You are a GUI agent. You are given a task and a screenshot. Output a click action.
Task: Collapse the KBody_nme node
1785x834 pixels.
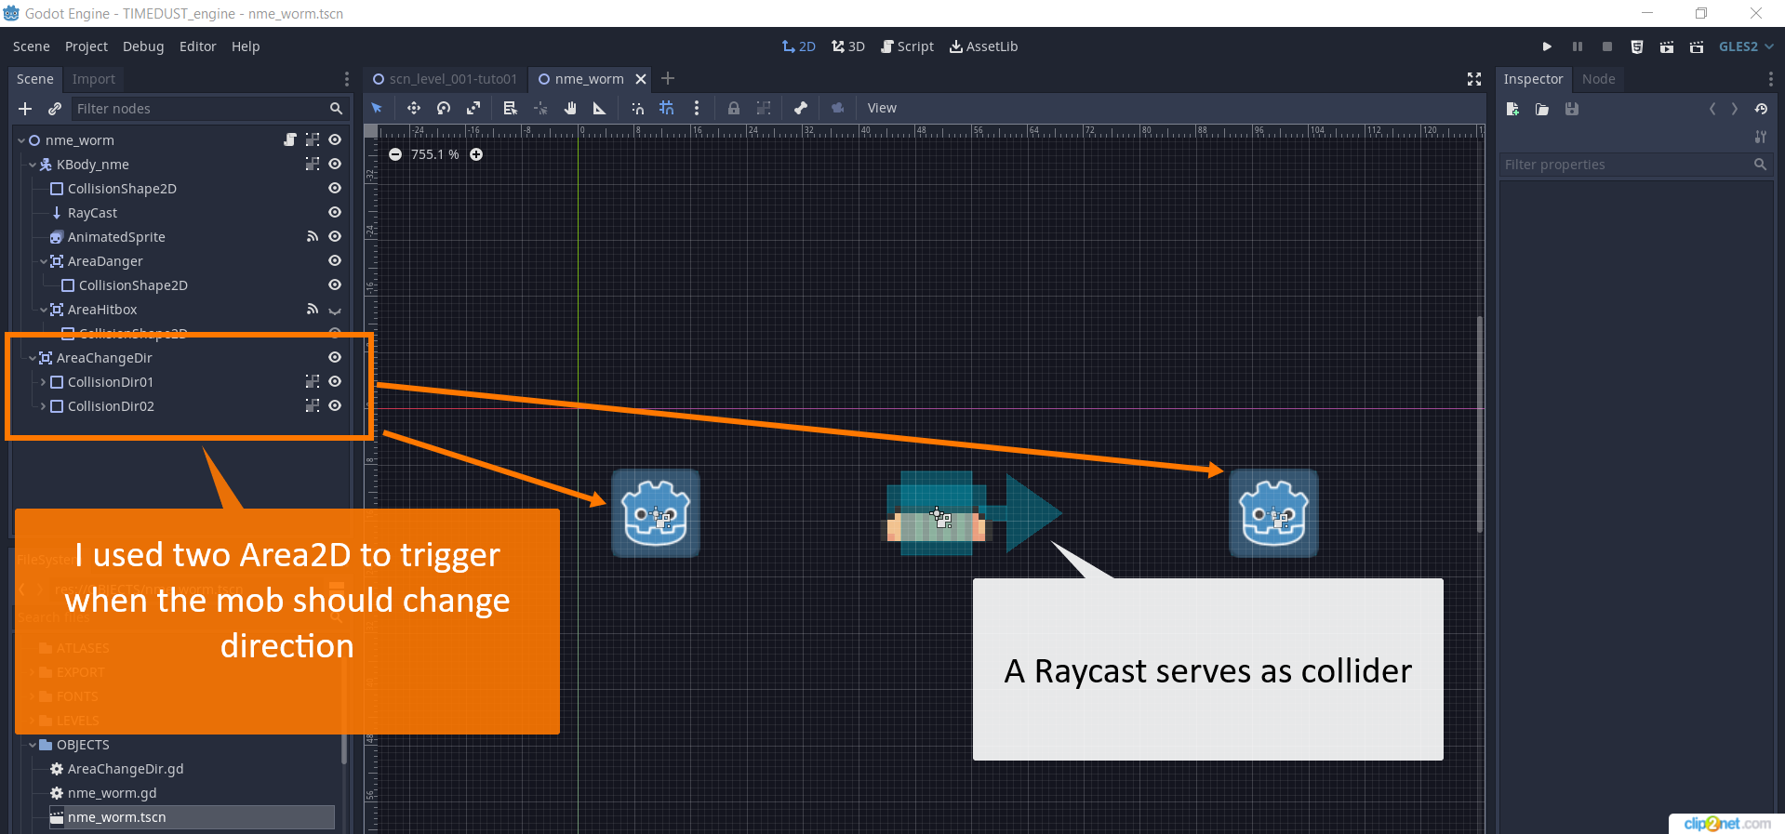(33, 165)
